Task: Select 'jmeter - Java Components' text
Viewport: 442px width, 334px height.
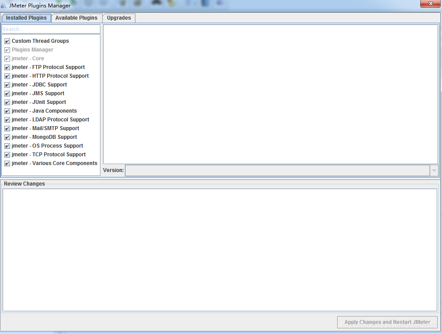Action: pyautogui.click(x=44, y=111)
